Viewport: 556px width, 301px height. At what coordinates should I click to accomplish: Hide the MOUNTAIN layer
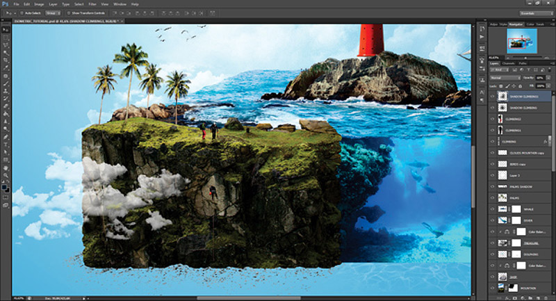(492, 288)
